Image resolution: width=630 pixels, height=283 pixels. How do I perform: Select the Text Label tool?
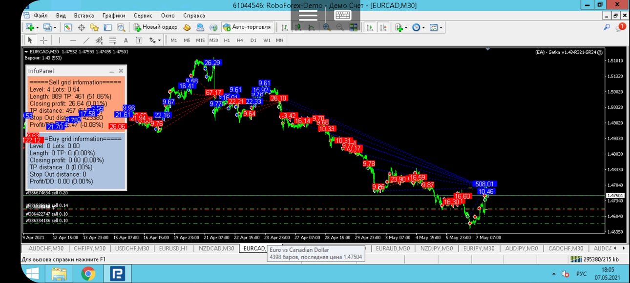click(x=139, y=40)
